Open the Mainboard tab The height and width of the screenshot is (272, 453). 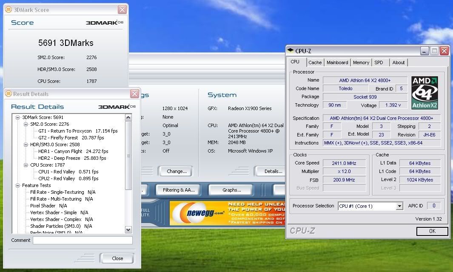[x=337, y=62]
